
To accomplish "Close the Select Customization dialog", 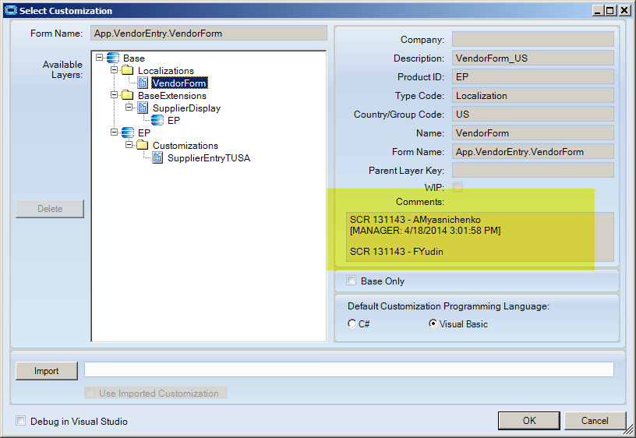I will [x=624, y=10].
